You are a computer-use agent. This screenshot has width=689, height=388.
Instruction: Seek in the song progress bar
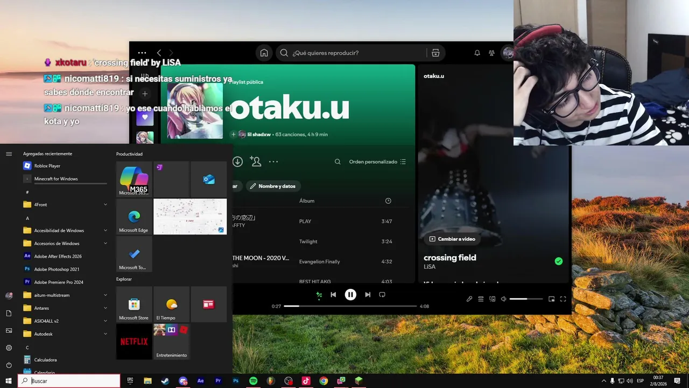click(x=350, y=306)
